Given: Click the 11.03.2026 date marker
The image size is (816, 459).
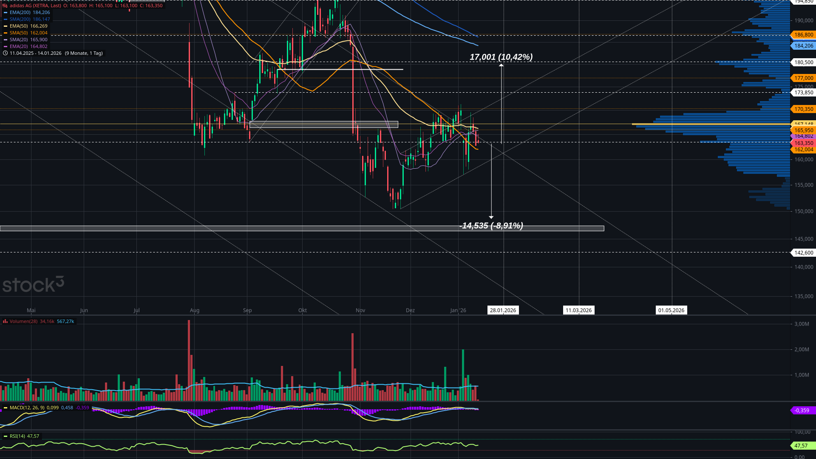Looking at the screenshot, I should (x=578, y=310).
